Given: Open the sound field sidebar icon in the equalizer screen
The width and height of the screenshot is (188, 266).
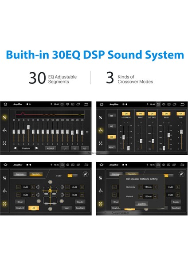Looking at the screenshot, I should pyautogui.click(x=4, y=143).
